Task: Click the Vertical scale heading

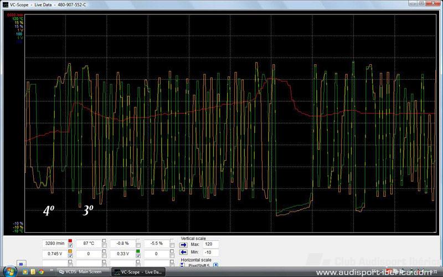Action: point(193,238)
